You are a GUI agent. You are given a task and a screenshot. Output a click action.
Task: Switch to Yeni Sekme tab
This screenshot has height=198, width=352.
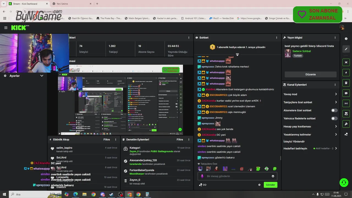[71, 4]
